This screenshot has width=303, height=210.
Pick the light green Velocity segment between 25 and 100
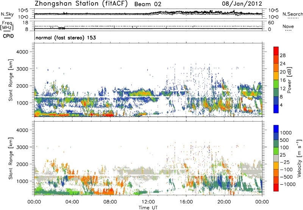[x=276, y=151]
